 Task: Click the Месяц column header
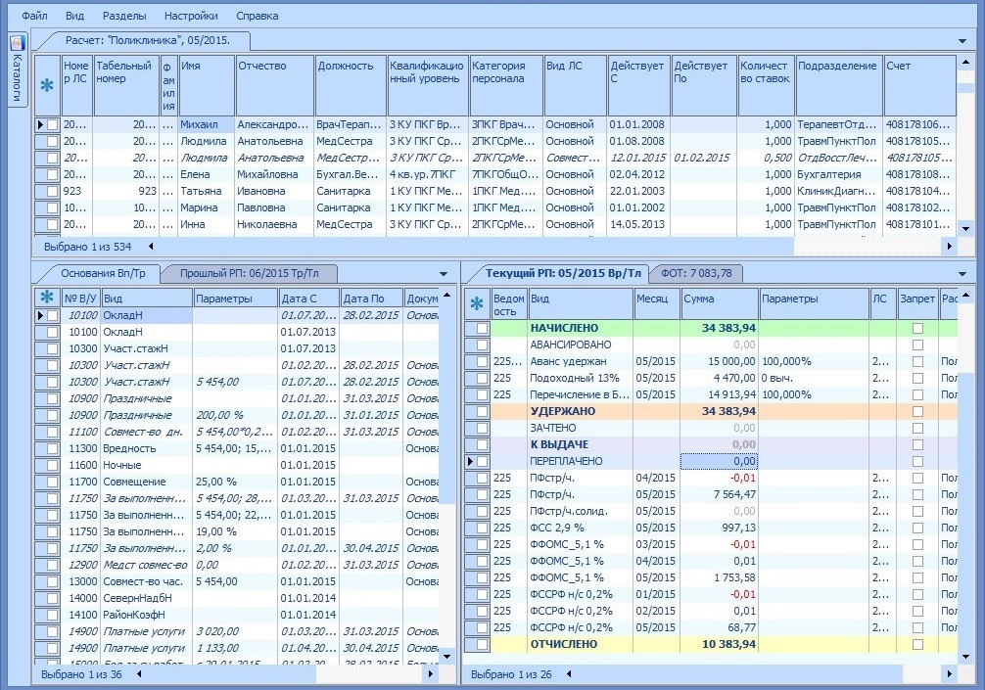click(656, 304)
